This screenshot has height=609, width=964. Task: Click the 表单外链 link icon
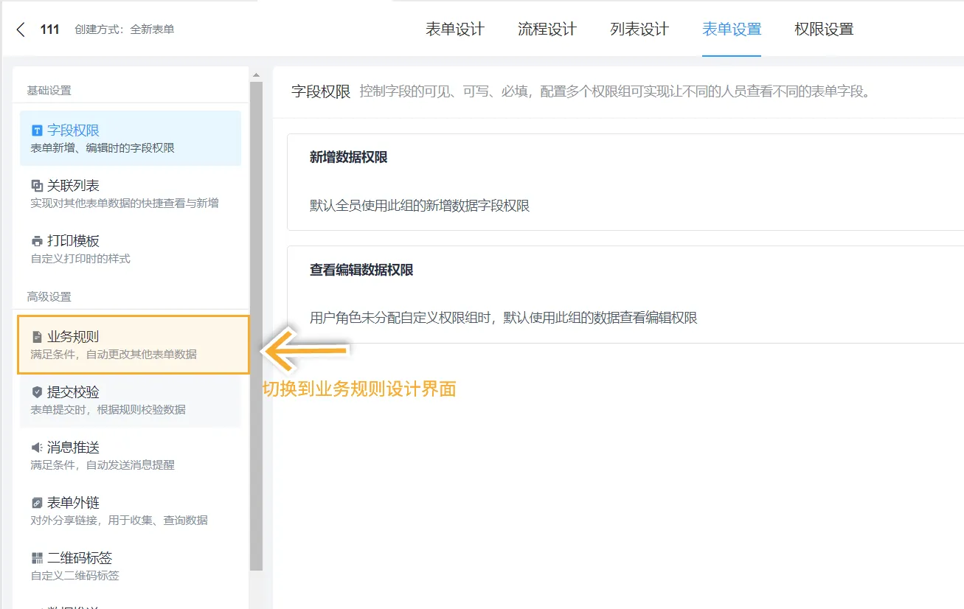37,503
